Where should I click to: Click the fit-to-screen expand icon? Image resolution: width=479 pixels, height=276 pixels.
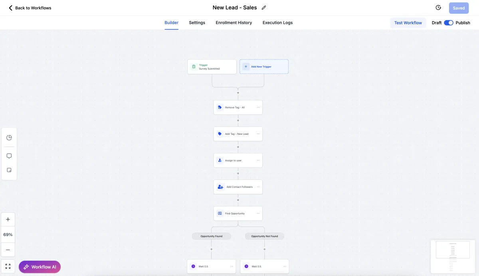(x=8, y=266)
